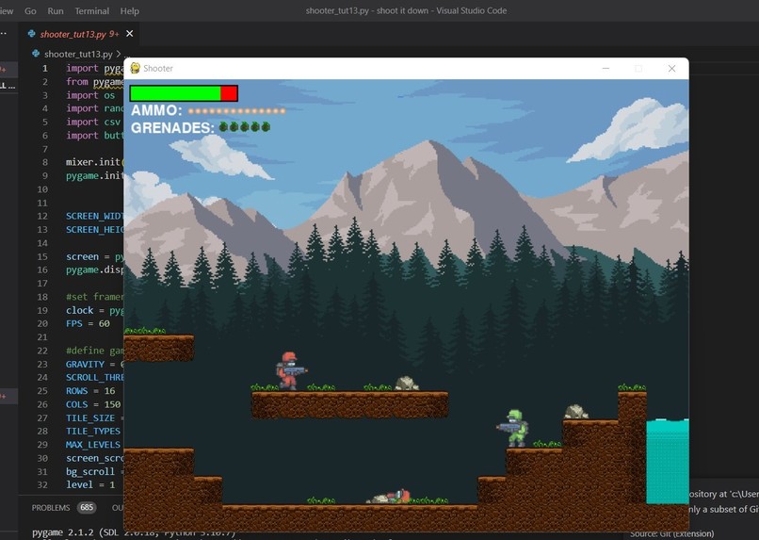Open the PROBLEMS panel tab
759x540 pixels.
pyautogui.click(x=51, y=508)
